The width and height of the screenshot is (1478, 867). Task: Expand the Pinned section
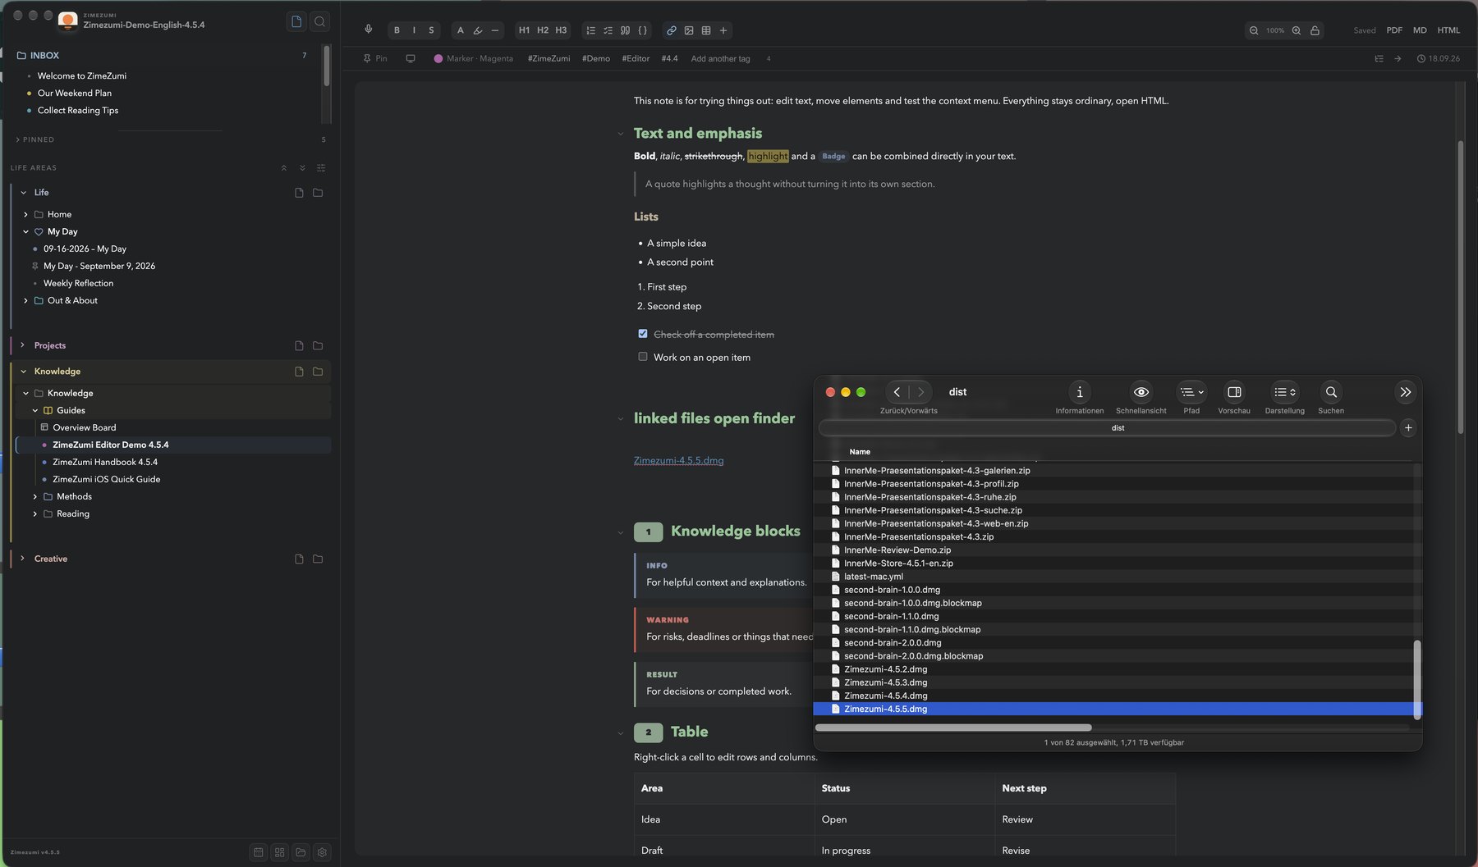point(17,139)
